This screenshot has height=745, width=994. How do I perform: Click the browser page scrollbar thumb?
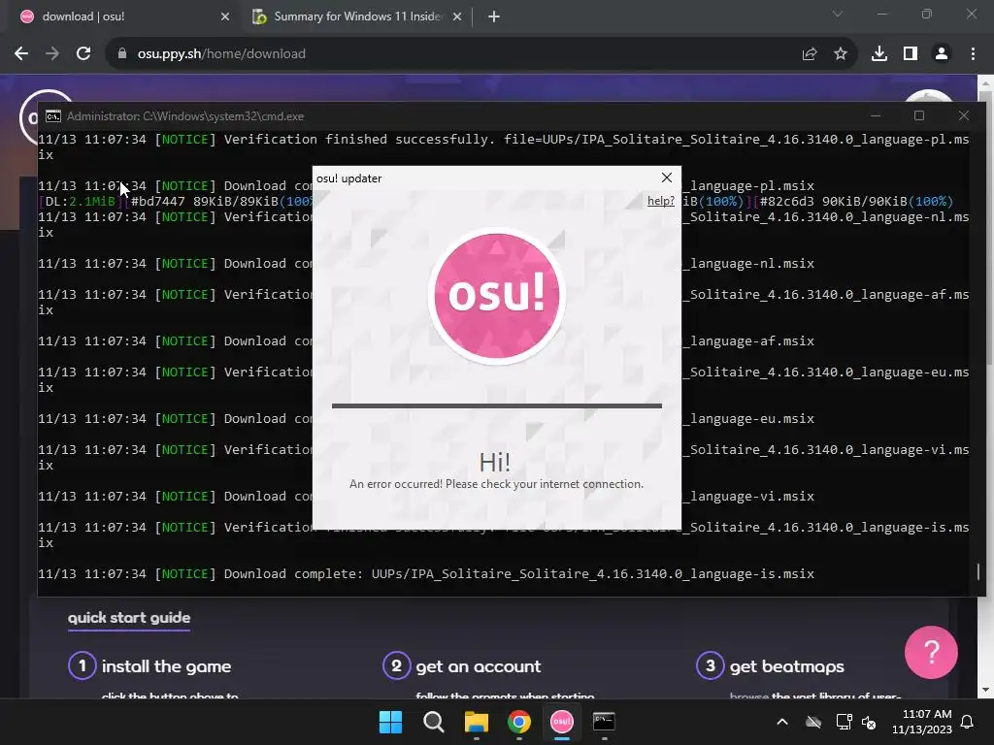coord(986,228)
